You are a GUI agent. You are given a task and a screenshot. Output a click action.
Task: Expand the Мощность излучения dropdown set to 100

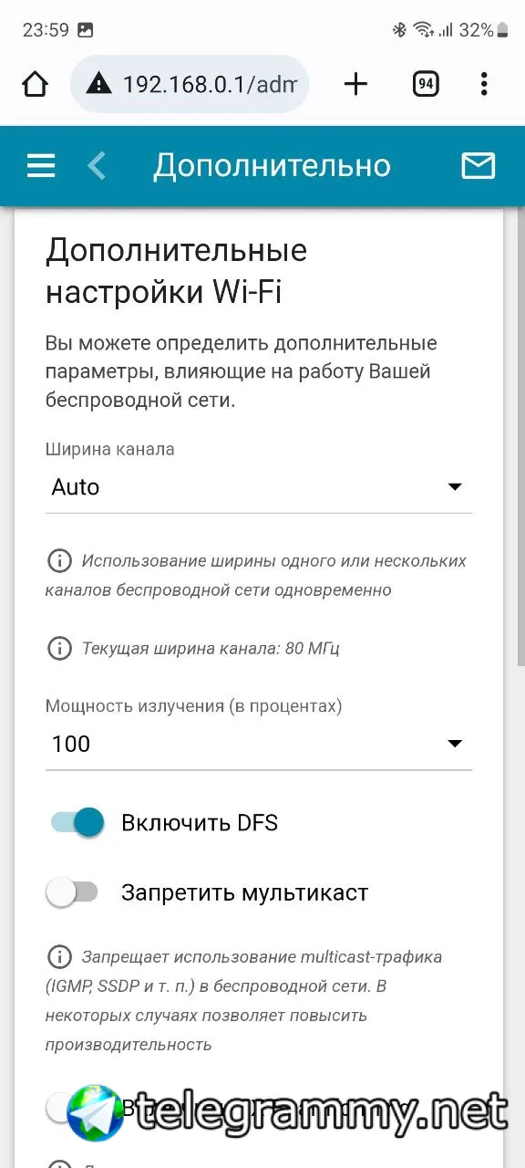coord(259,745)
